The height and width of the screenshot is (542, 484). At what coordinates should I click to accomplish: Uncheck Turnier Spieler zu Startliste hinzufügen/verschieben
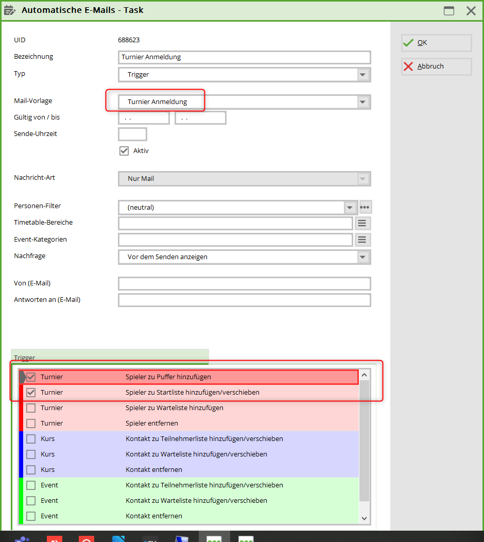tap(31, 393)
